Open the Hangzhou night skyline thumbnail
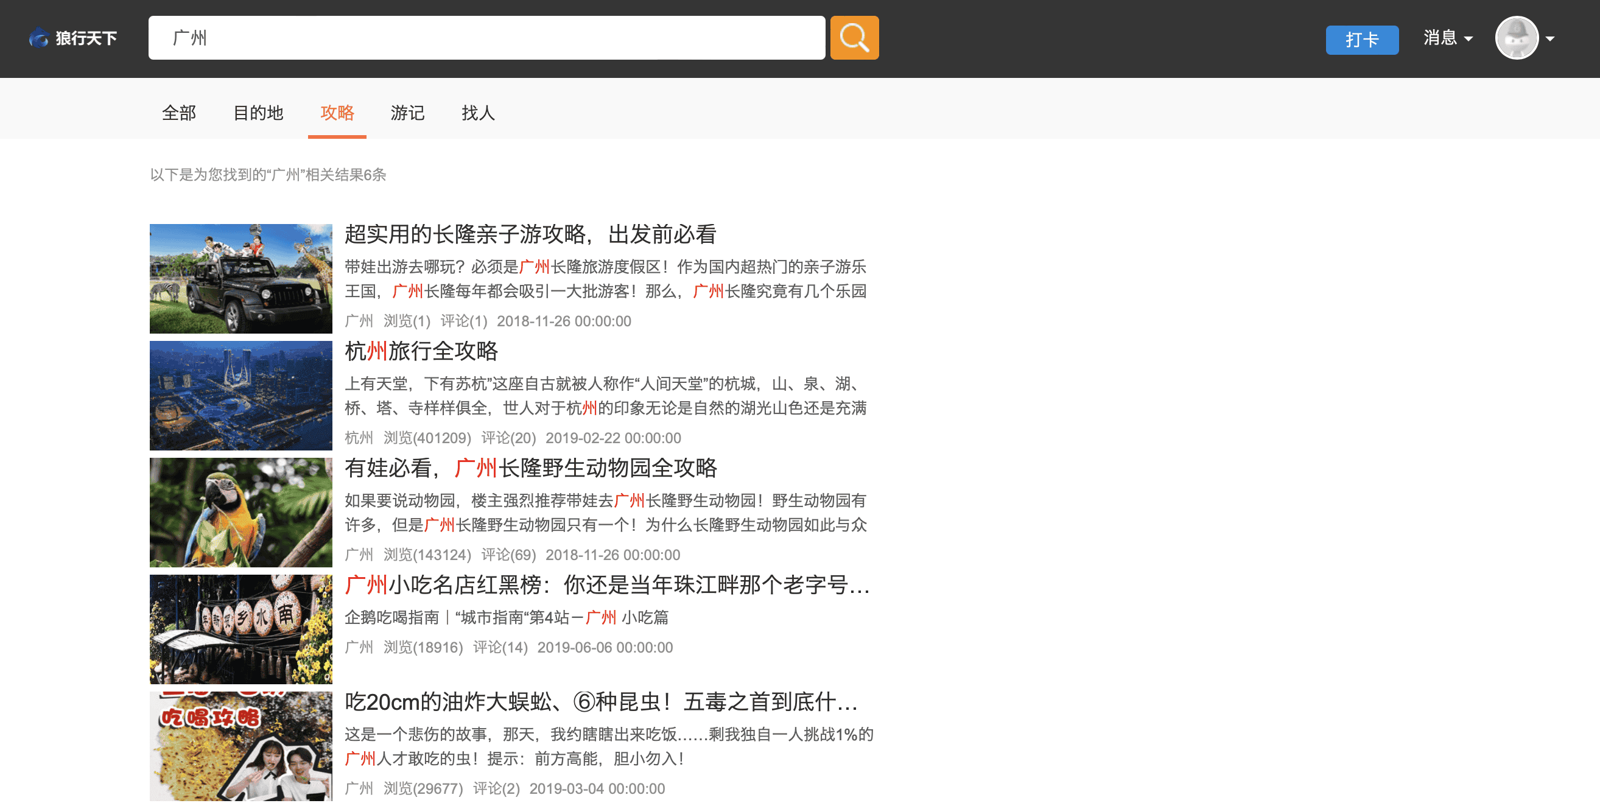Viewport: 1600px width, 806px height. click(240, 395)
